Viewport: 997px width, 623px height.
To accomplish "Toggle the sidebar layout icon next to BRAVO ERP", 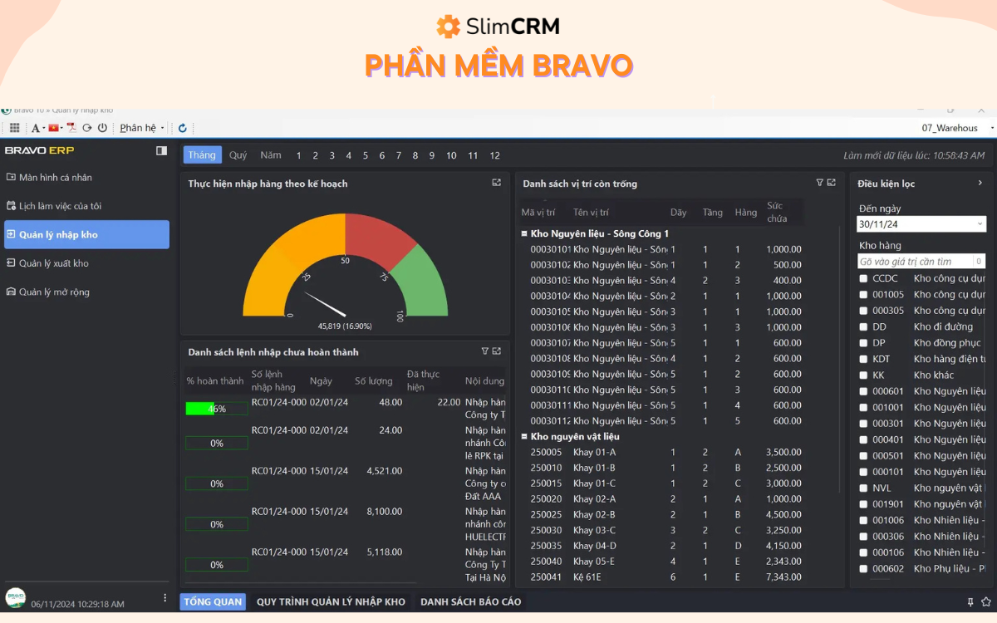I will 161,150.
